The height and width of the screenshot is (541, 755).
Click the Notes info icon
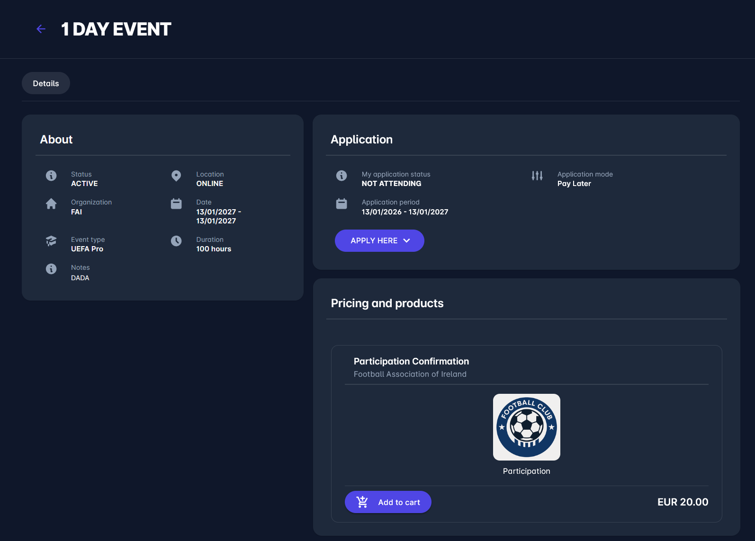[51, 269]
